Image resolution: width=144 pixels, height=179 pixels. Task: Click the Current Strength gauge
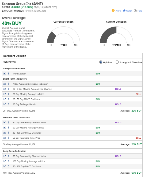(x=63, y=35)
